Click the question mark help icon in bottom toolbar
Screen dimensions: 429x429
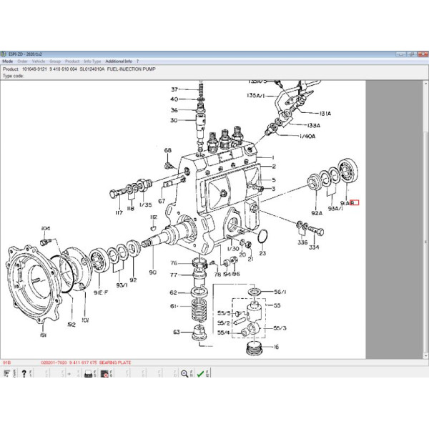(24, 373)
